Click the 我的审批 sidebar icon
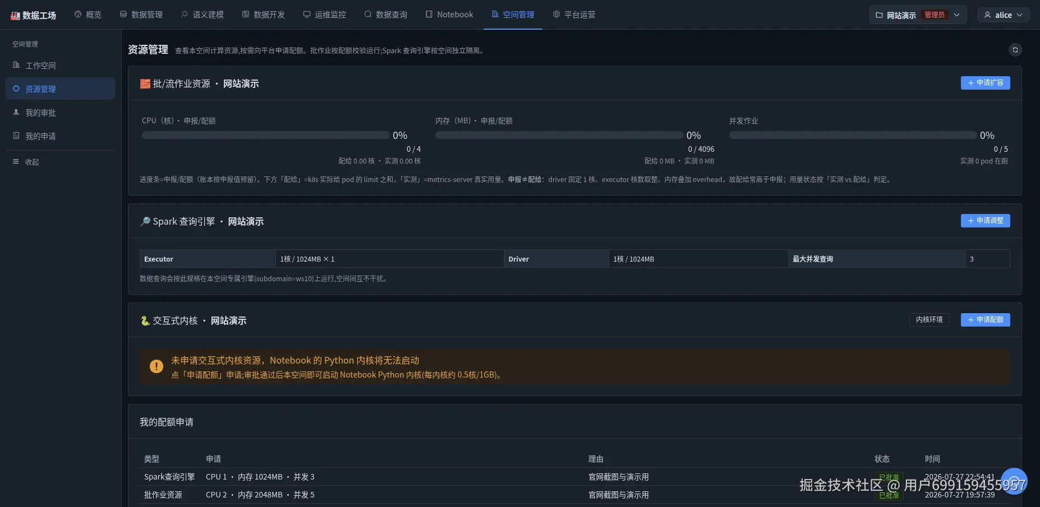Screen dimensions: 1040x507 [x=16, y=112]
